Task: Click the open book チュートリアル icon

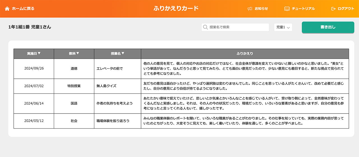Action: 287,9
